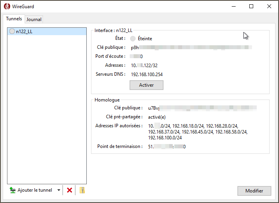Click the Point de terminaison value

tap(166, 146)
